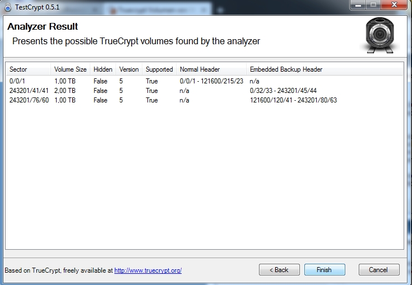This screenshot has height=285, width=412.
Task: Click backup header 121600/120/41 - 243201/80/63
Action: (293, 100)
